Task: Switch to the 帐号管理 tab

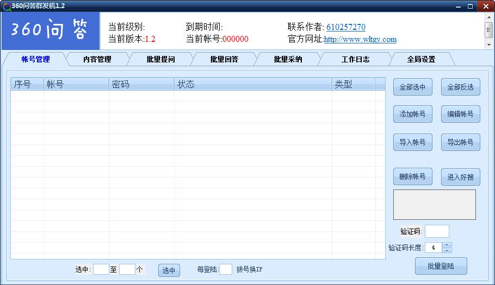Action: click(x=36, y=59)
